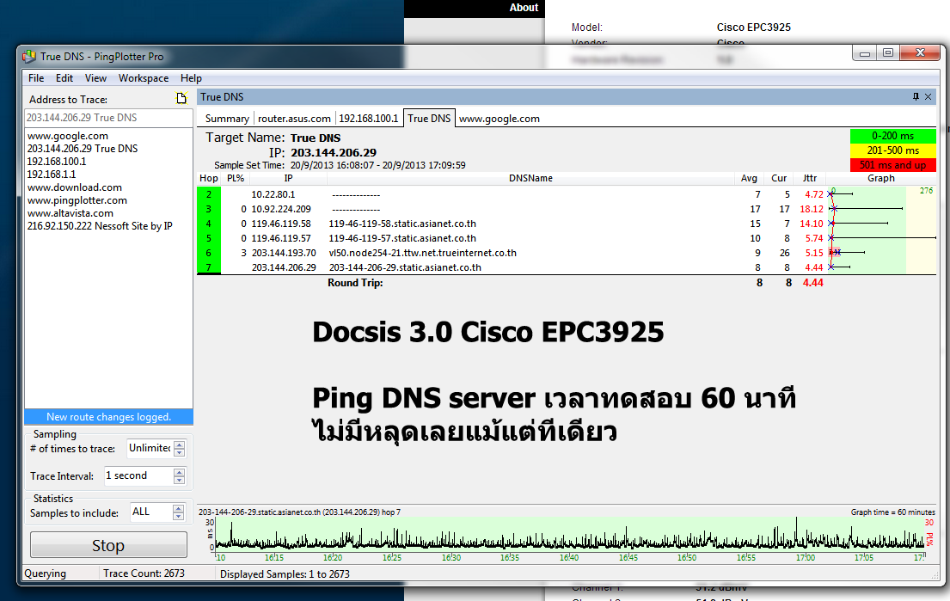Increase the Trace Interval value
950x601 pixels.
[x=180, y=472]
